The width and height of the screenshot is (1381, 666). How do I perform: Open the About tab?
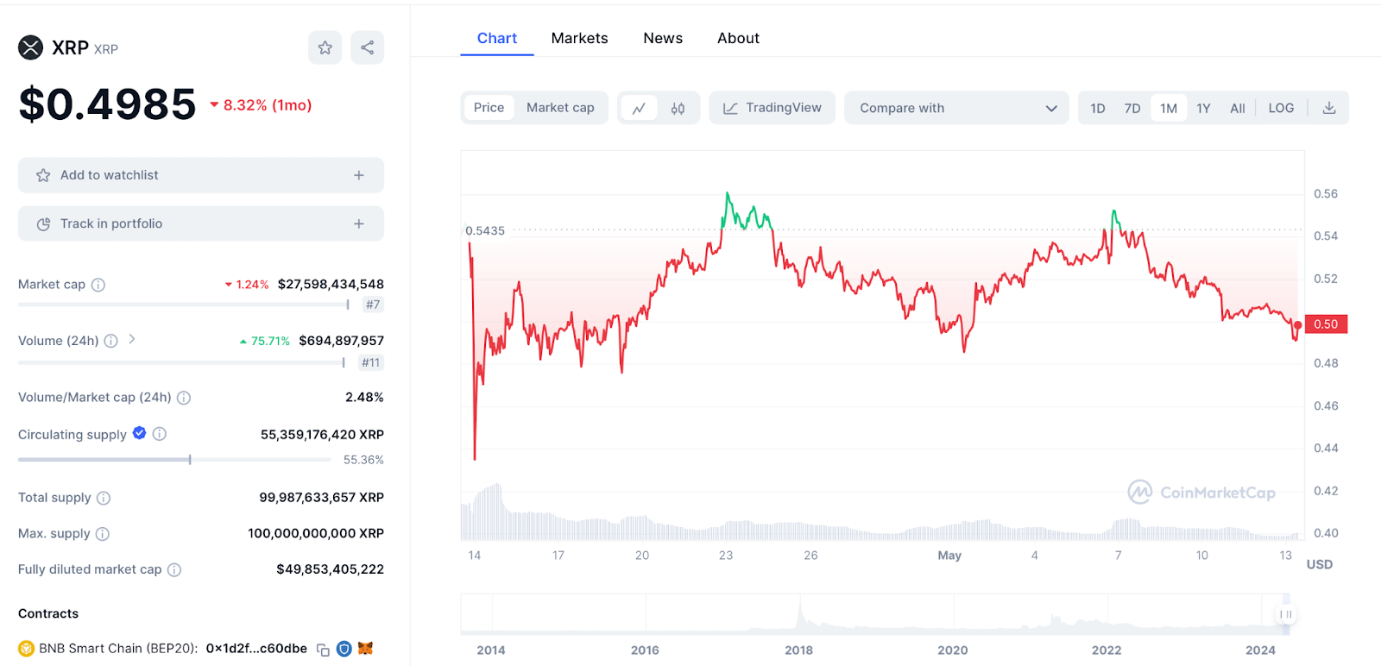point(738,38)
